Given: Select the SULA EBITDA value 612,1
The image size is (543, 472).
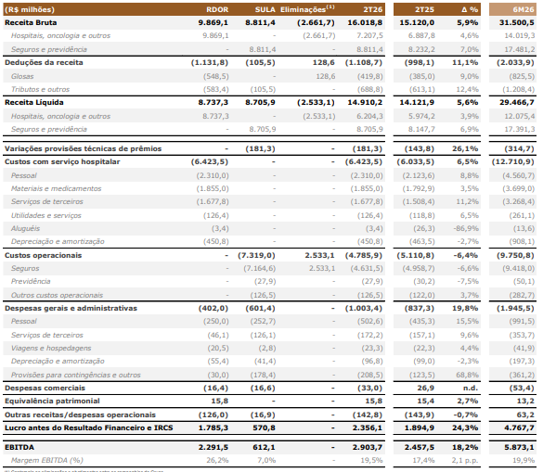Looking at the screenshot, I should 264,448.
